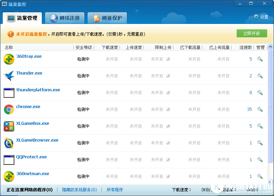Click 立即开启 green button
The height and width of the screenshot is (196, 274).
(252, 33)
